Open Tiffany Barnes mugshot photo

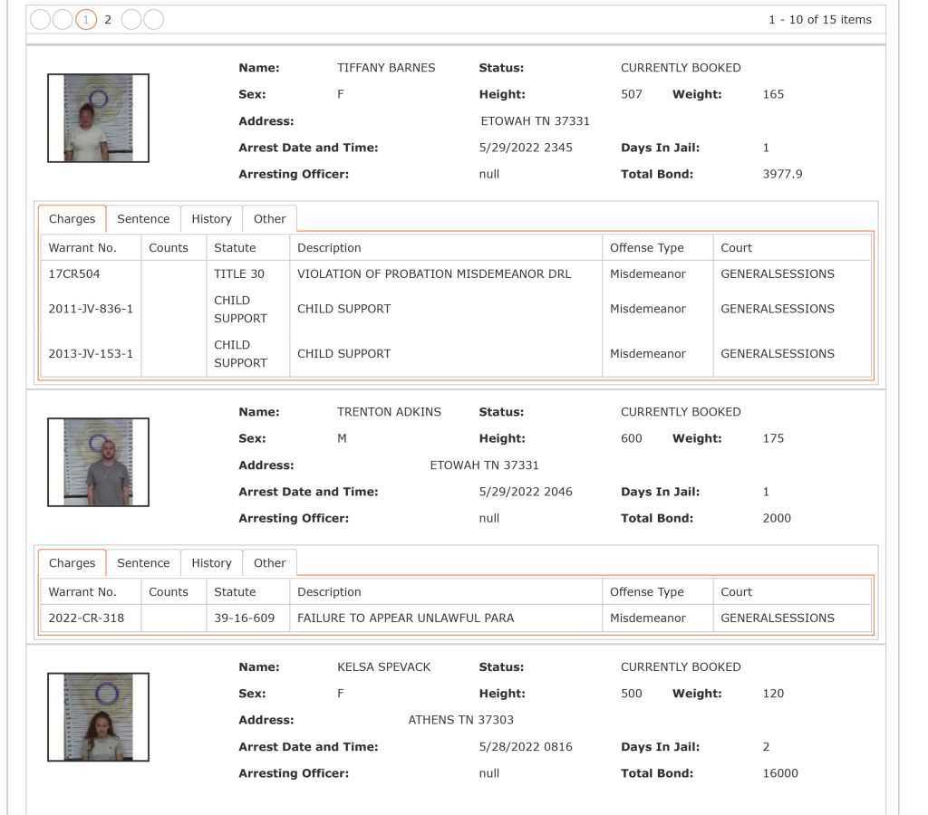pyautogui.click(x=98, y=118)
